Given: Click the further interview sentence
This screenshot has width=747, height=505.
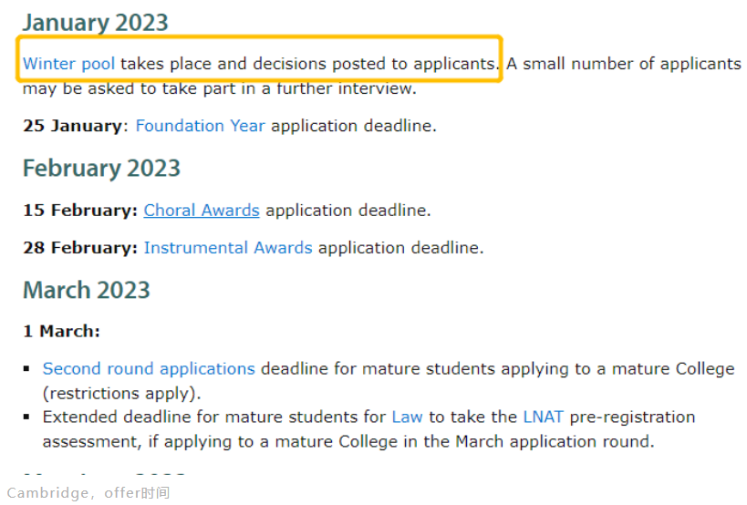Looking at the screenshot, I should pos(220,88).
